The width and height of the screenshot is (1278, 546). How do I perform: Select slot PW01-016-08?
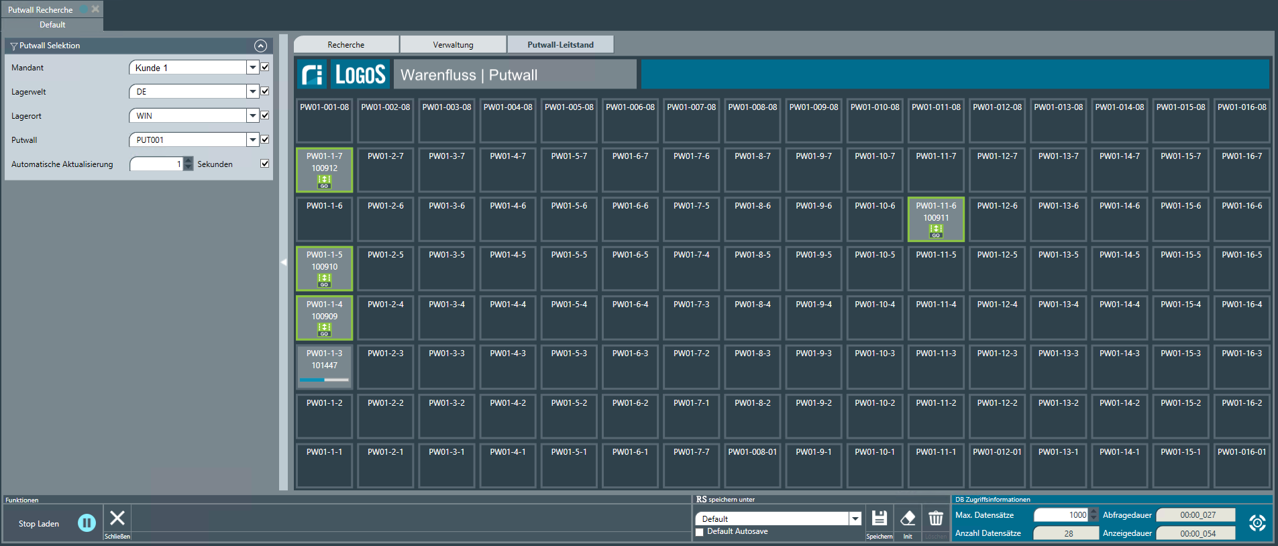1242,121
